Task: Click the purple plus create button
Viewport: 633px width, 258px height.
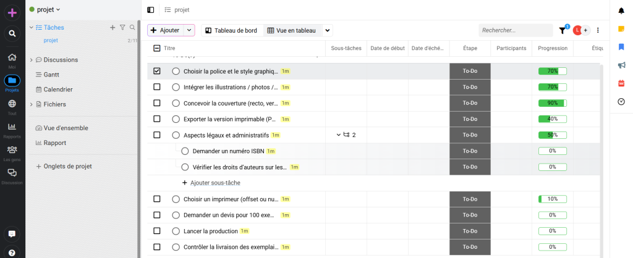Action: pos(12,13)
